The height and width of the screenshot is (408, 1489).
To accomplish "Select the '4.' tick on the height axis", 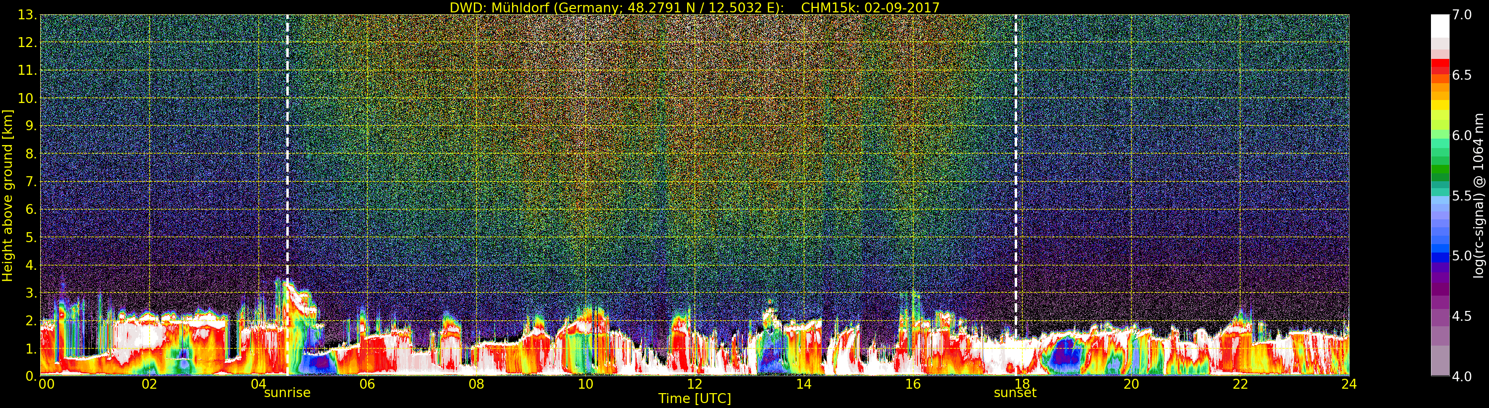I will [30, 265].
